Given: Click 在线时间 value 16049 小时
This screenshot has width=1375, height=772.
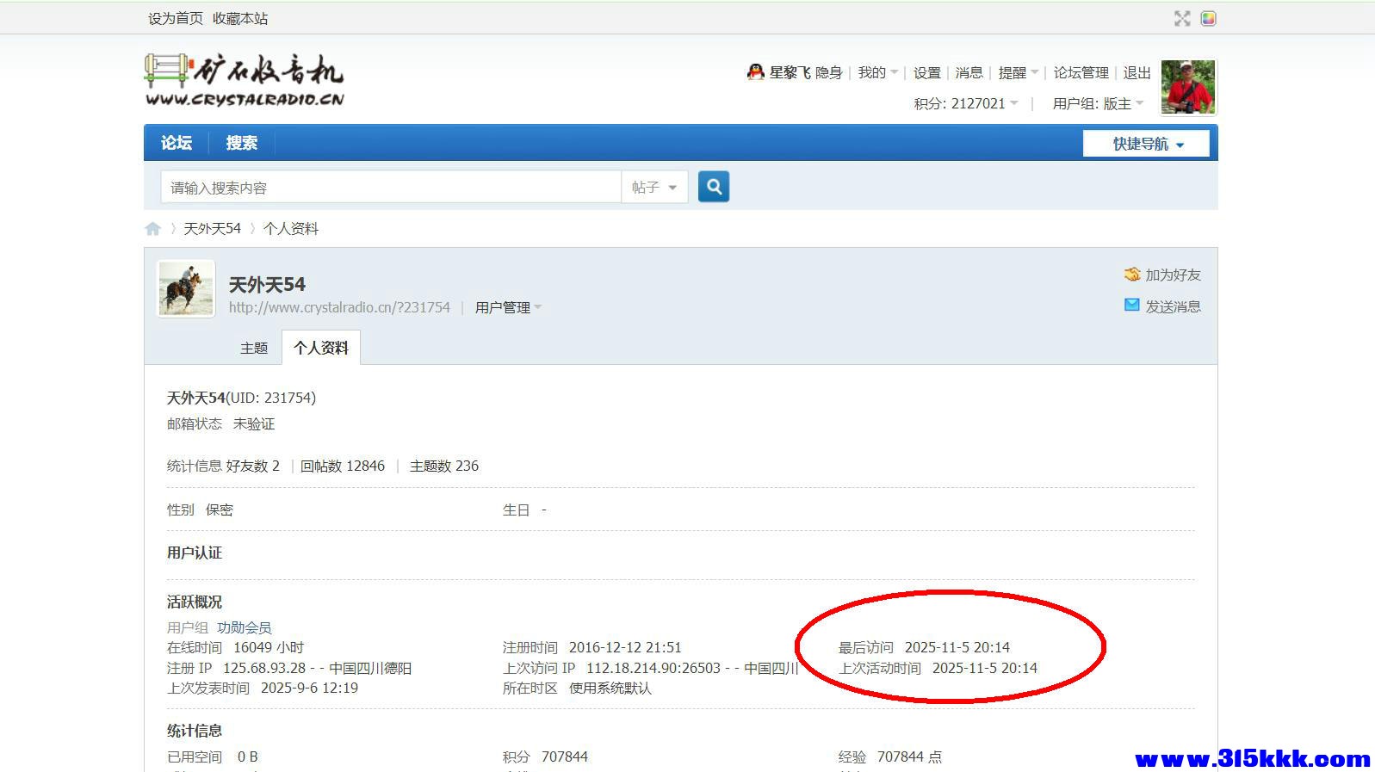Looking at the screenshot, I should (x=269, y=647).
